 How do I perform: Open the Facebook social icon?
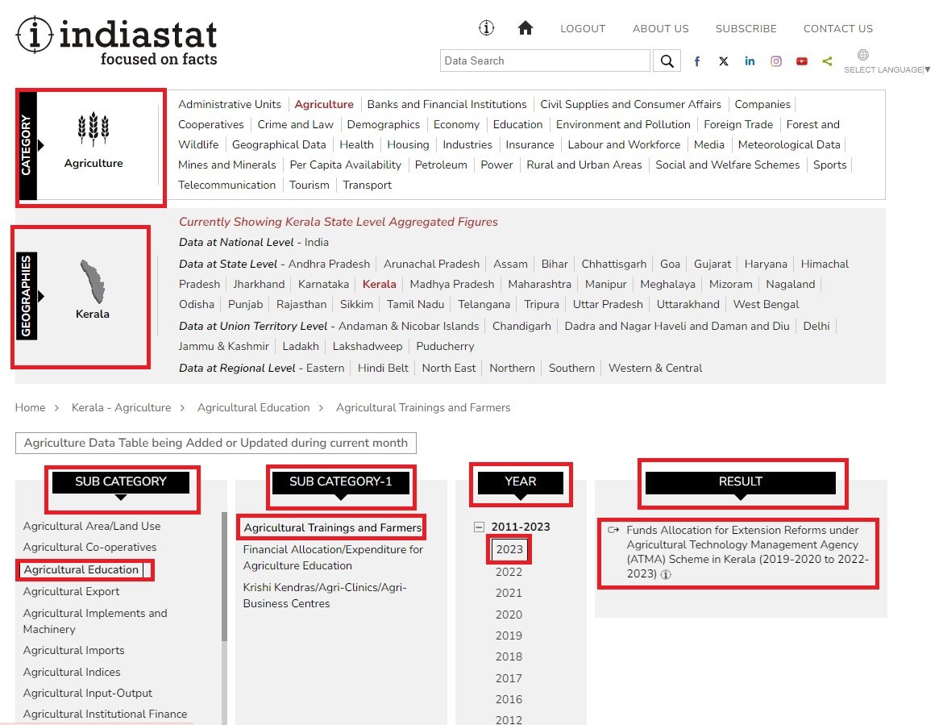697,61
